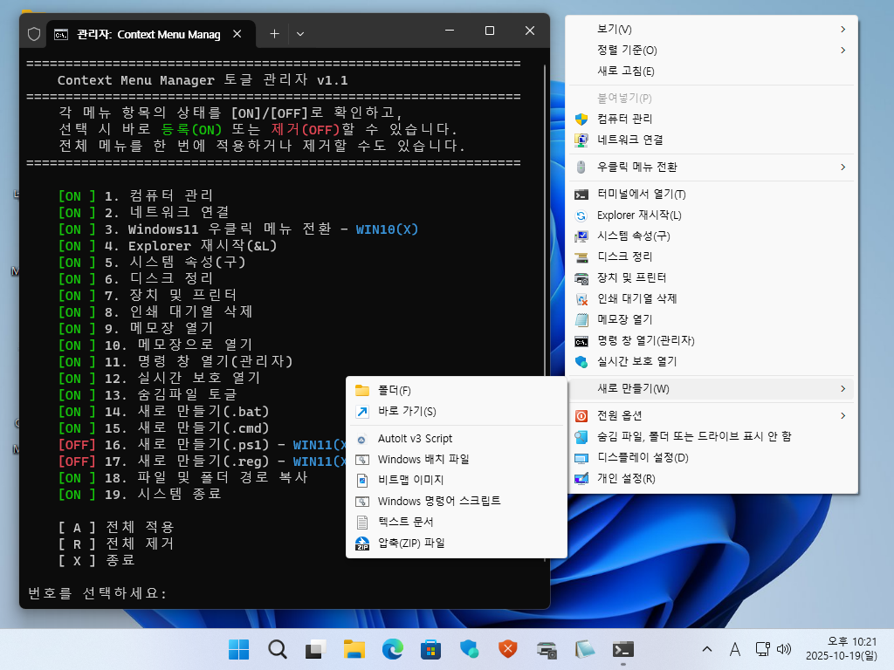Click the shield icon beside 컴퓨터 관리
The width and height of the screenshot is (894, 670).
581,119
